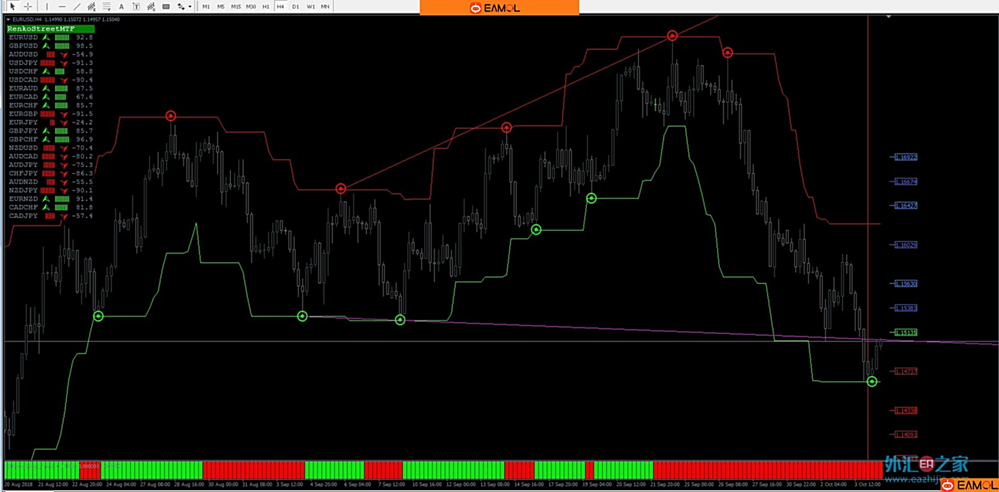The width and height of the screenshot is (999, 492).
Task: Choose the text 'A' tool
Action: tap(121, 6)
